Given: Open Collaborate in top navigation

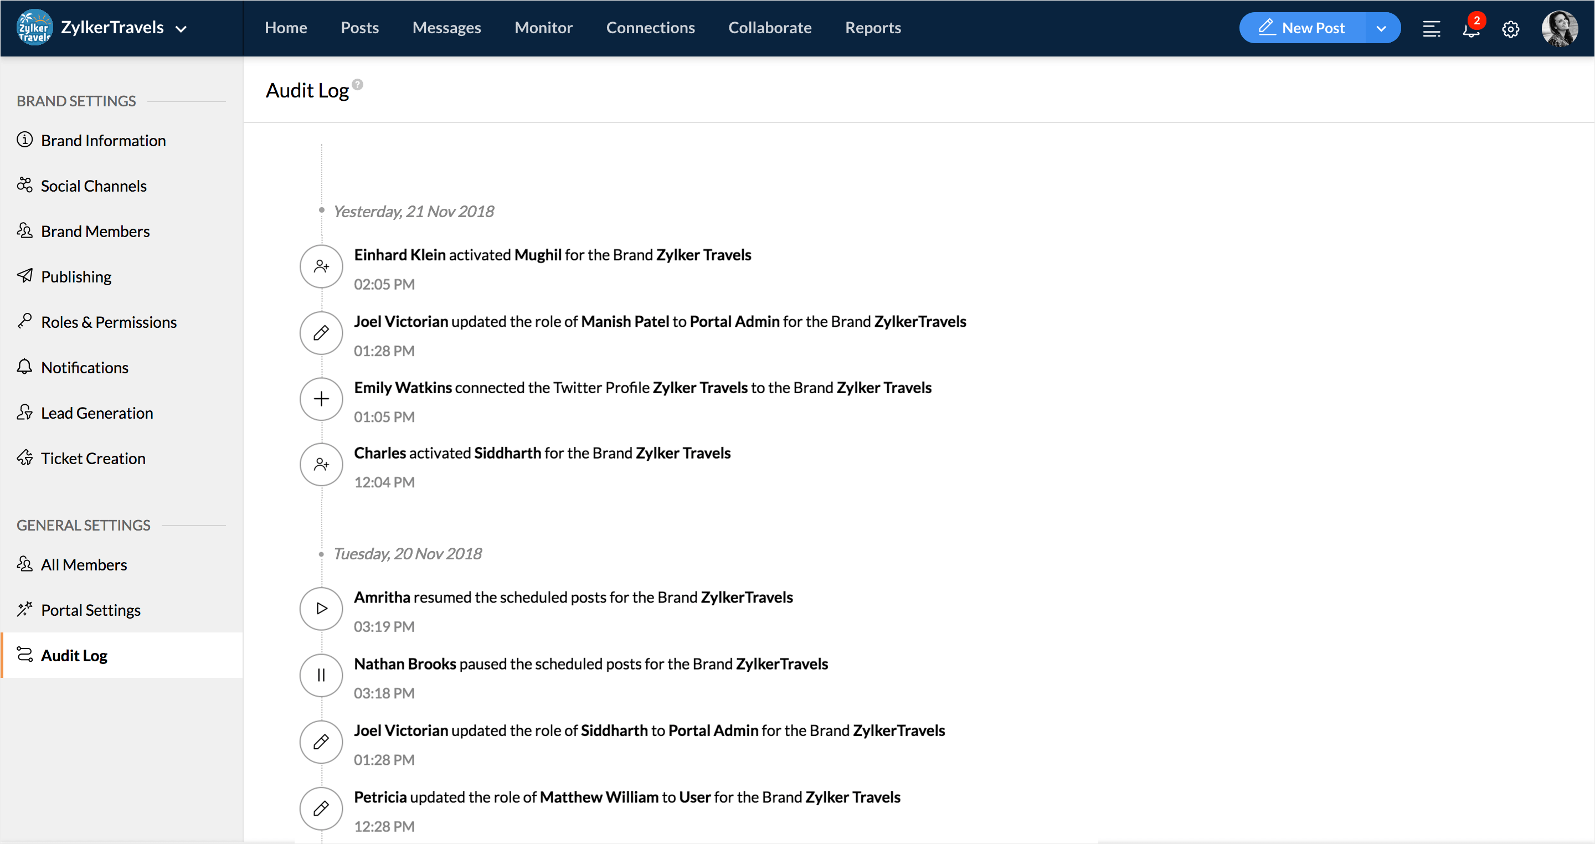Looking at the screenshot, I should (769, 28).
